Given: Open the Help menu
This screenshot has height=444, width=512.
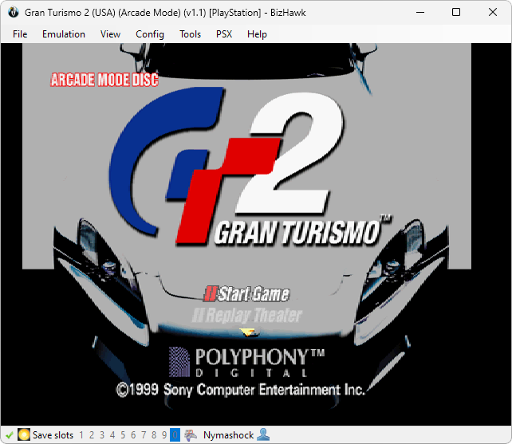Looking at the screenshot, I should click(x=257, y=34).
